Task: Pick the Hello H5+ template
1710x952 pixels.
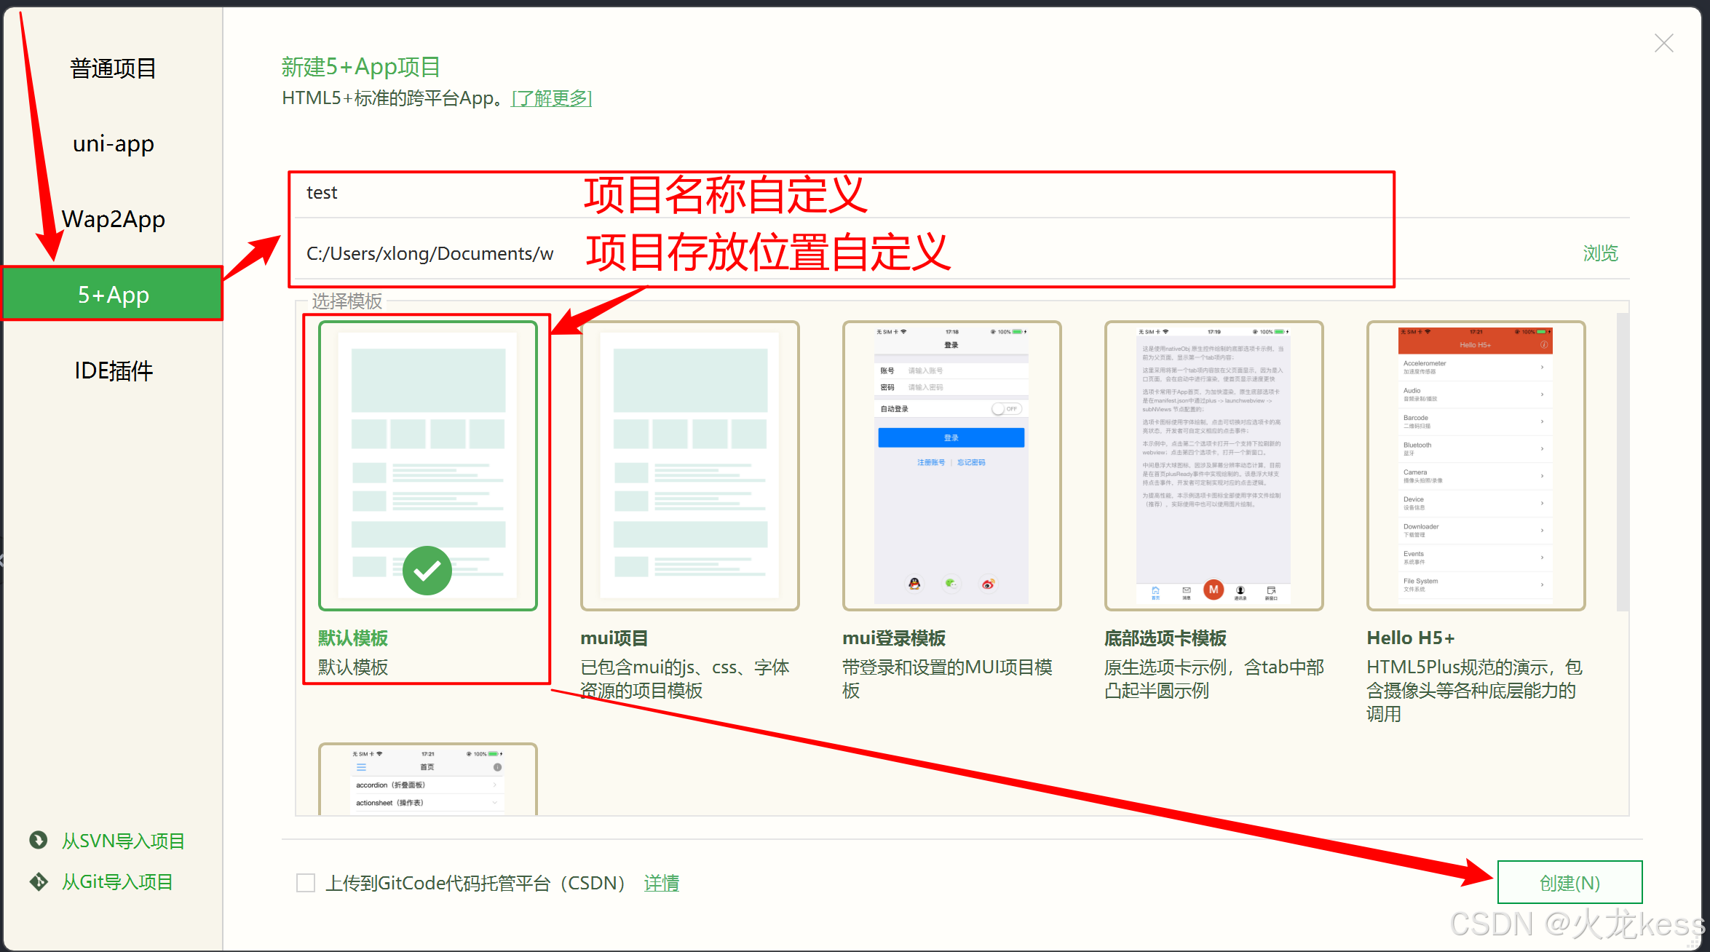Action: pos(1476,466)
